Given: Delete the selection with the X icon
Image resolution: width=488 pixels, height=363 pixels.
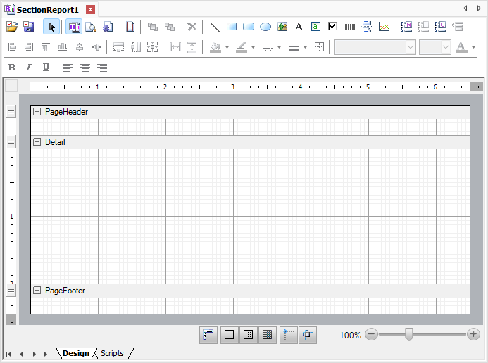Looking at the screenshot, I should (x=192, y=27).
